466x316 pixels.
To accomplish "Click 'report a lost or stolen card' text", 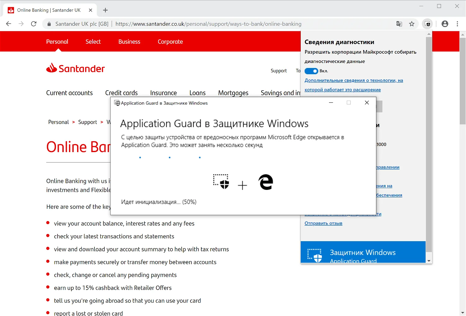I will point(89,313).
